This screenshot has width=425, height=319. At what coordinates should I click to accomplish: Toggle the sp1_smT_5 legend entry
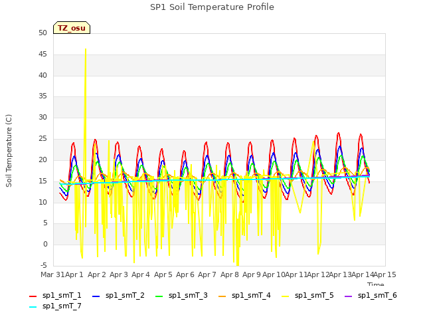coord(307,295)
